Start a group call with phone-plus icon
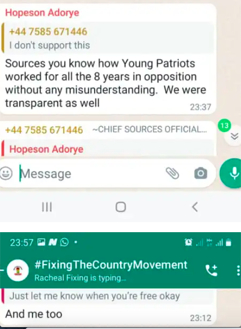 tap(211, 270)
